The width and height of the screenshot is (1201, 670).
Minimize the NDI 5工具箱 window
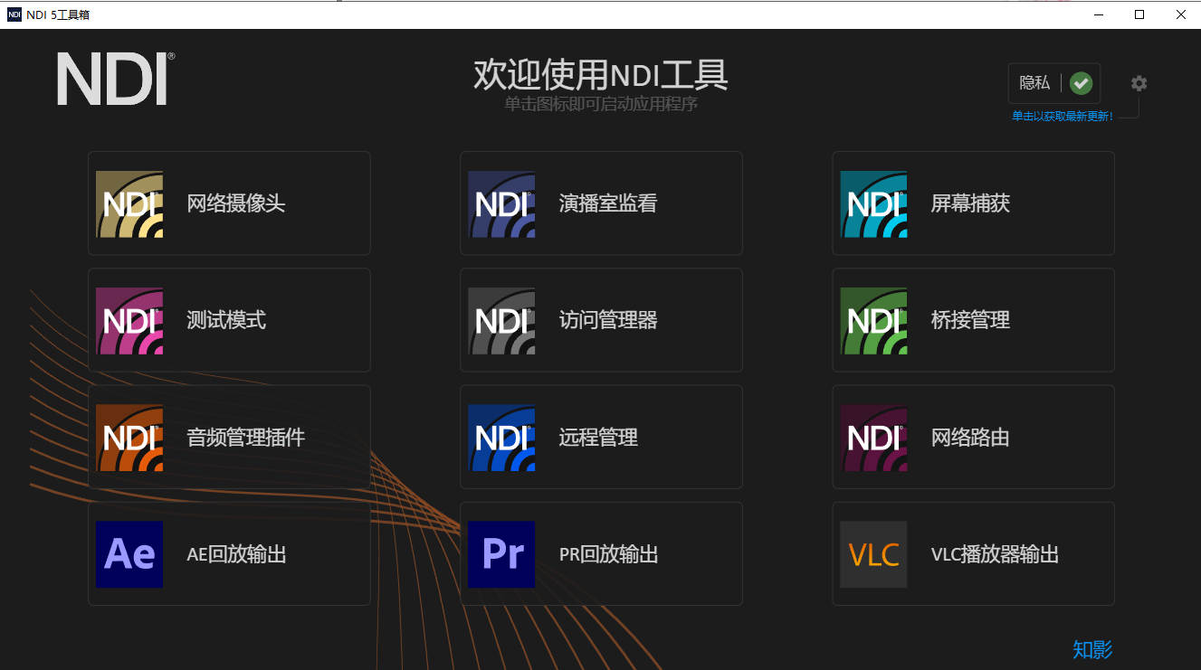pyautogui.click(x=1099, y=14)
